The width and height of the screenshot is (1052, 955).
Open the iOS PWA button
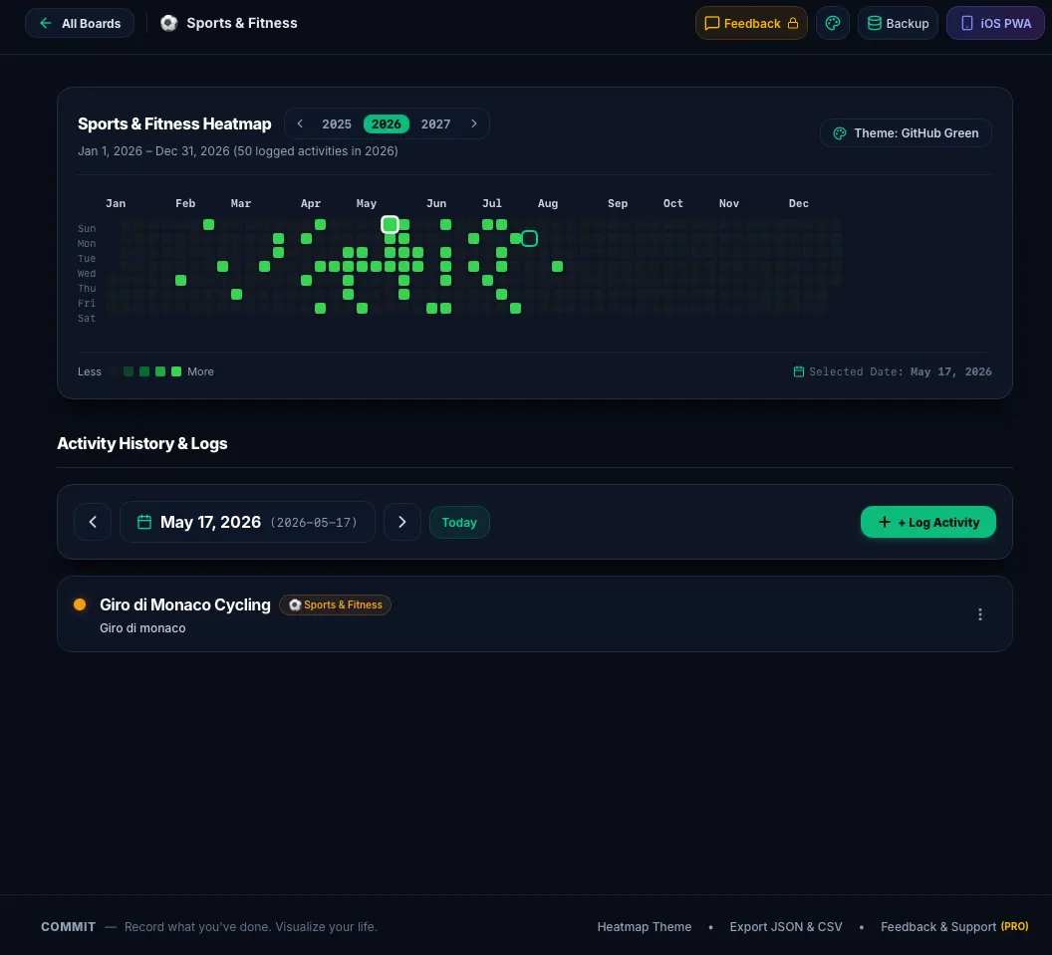[x=995, y=24]
